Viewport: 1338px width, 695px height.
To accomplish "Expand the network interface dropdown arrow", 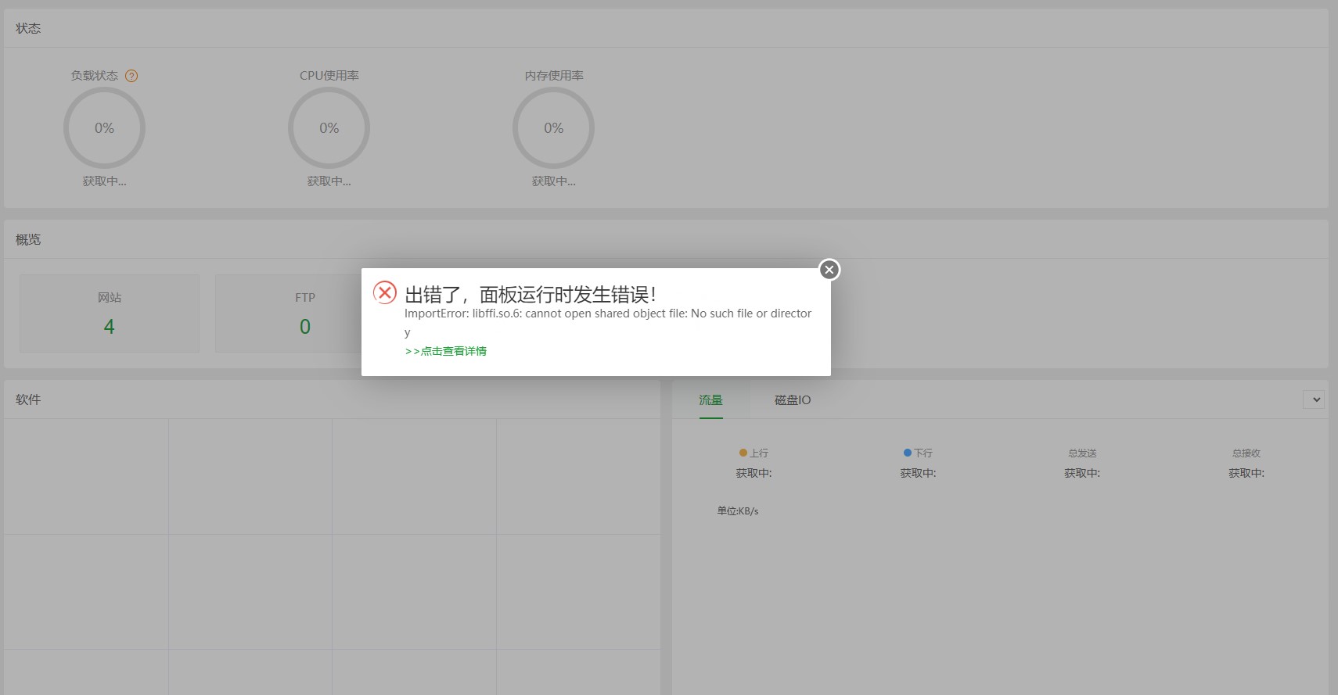I will (1314, 399).
